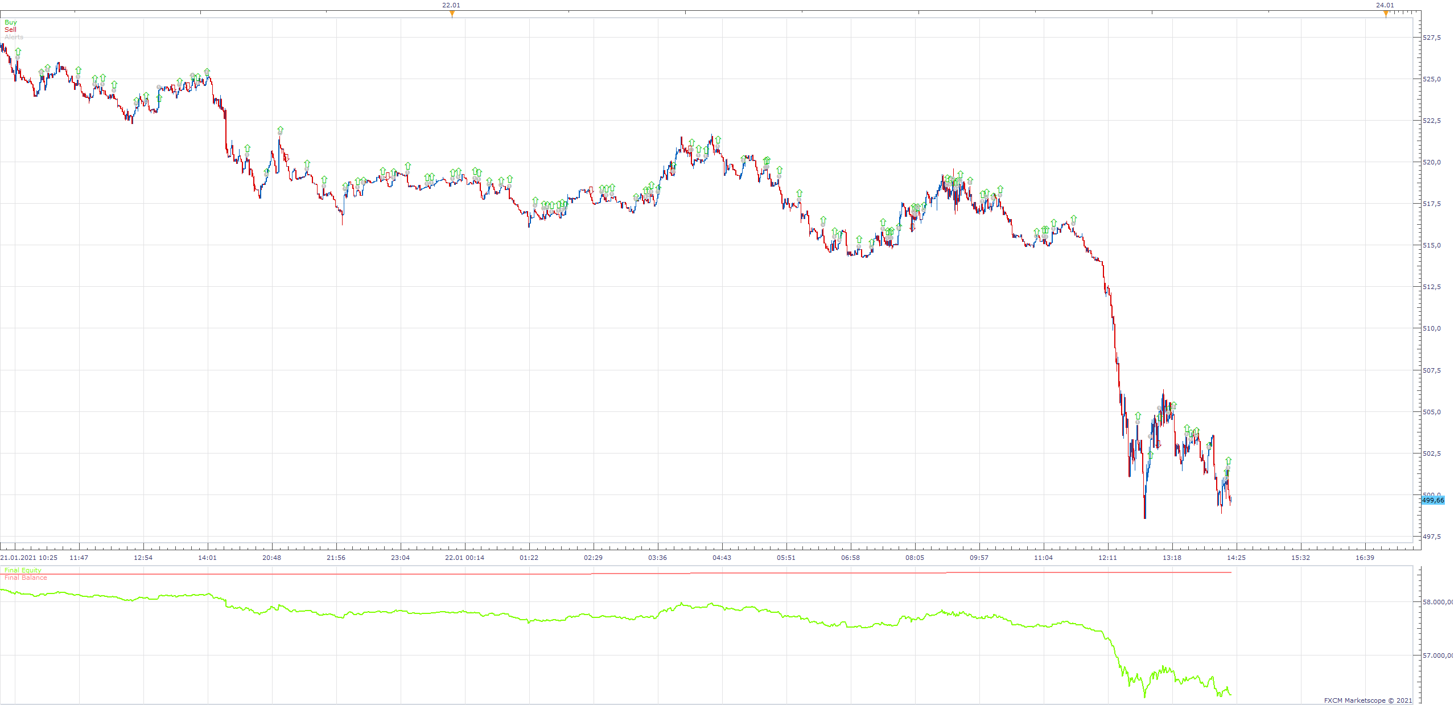
Task: Click the time axis label 23:04
Action: pyautogui.click(x=400, y=558)
